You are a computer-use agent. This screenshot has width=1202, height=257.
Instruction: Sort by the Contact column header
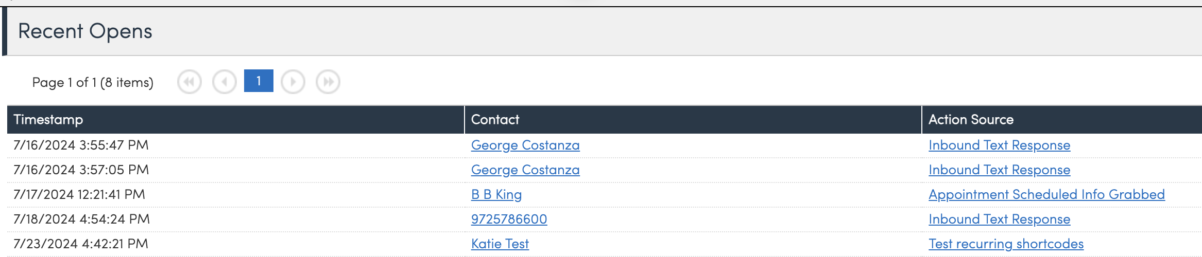tap(495, 120)
